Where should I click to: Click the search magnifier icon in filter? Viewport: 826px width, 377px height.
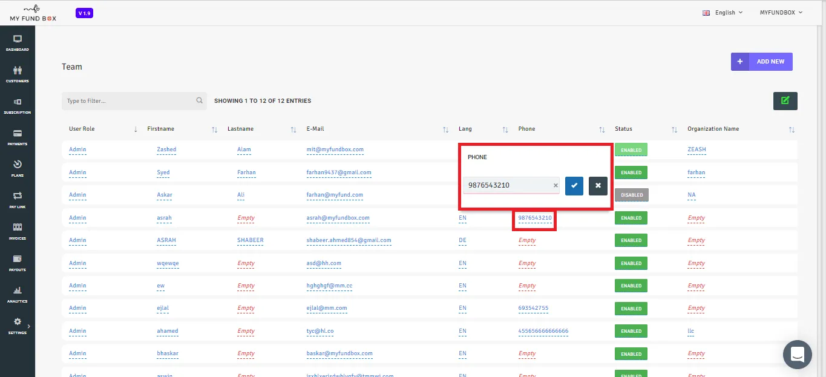point(200,101)
